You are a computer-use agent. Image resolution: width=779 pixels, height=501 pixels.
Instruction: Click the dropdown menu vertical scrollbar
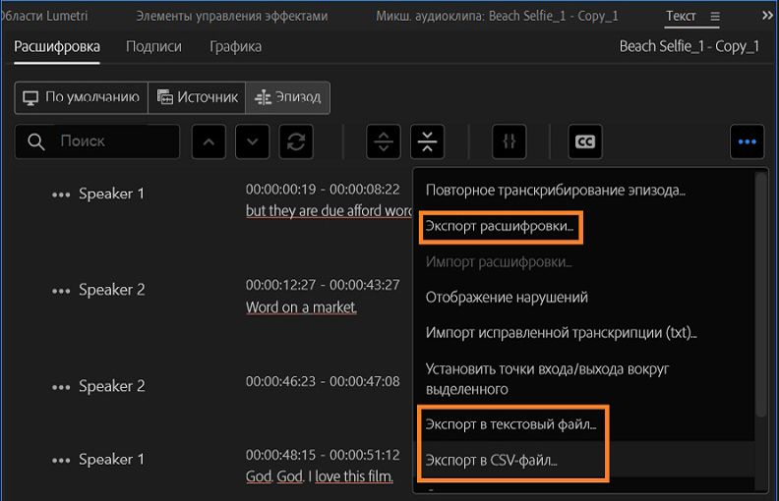[761, 295]
